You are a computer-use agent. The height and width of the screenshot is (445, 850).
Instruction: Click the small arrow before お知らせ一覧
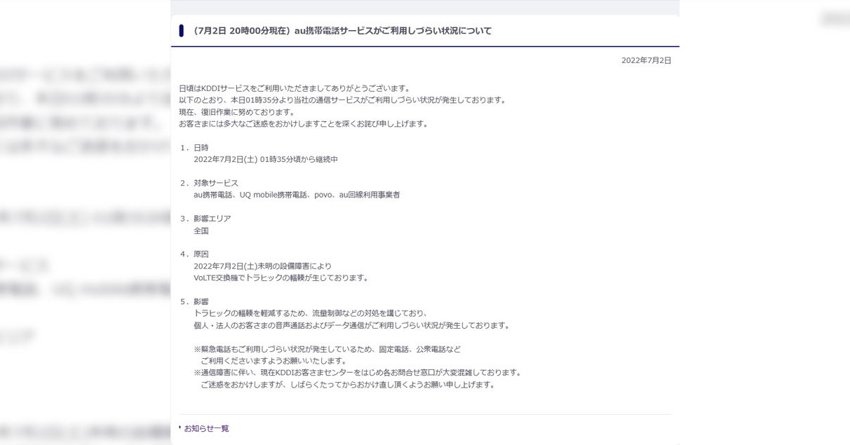(x=180, y=427)
